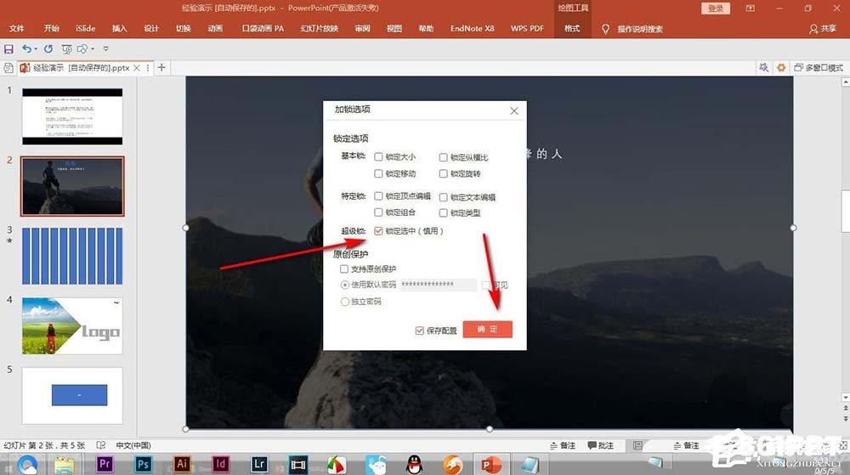Image resolution: width=850 pixels, height=475 pixels.
Task: Click the 共享 share button
Action: click(822, 29)
